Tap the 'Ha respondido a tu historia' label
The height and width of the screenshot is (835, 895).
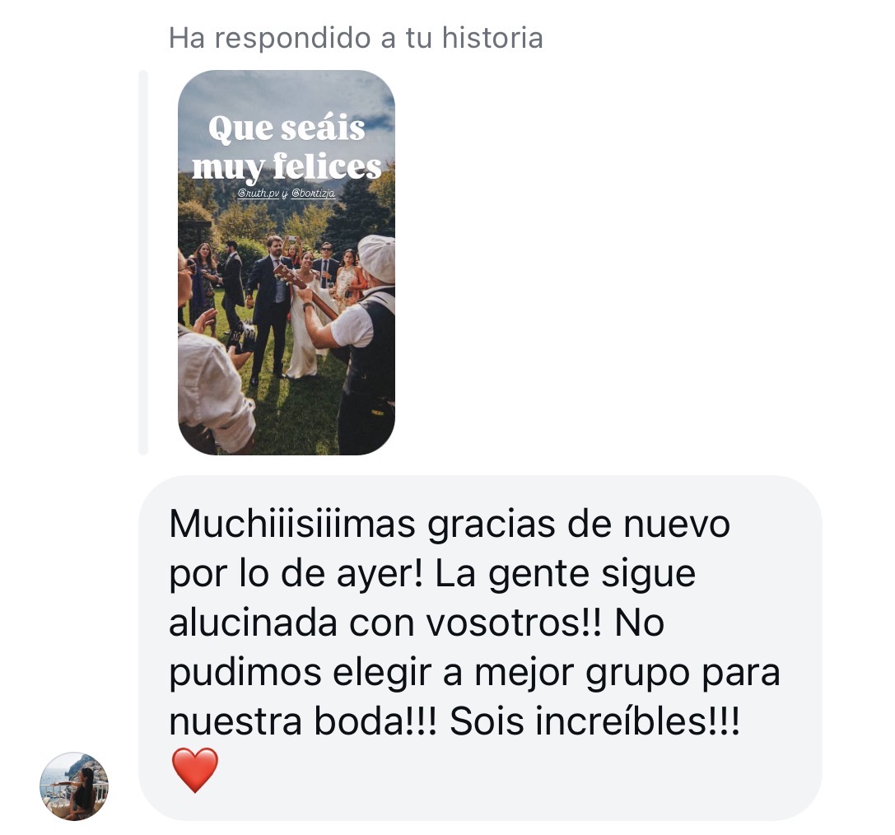[x=356, y=38]
